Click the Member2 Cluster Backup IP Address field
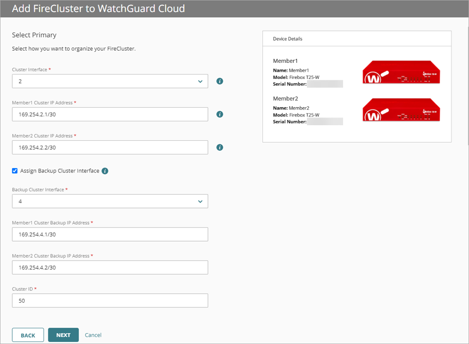The height and width of the screenshot is (344, 469). (x=110, y=267)
